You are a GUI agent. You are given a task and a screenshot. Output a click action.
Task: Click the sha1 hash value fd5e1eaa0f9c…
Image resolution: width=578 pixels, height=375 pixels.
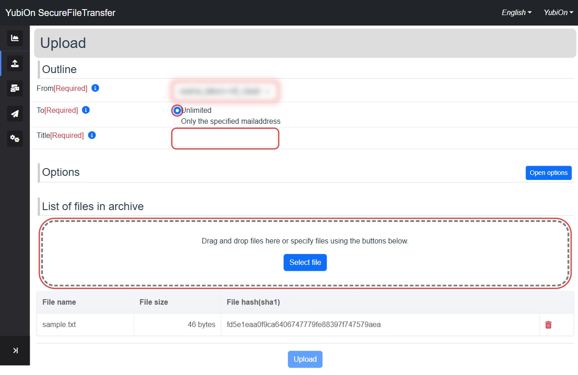click(x=304, y=325)
